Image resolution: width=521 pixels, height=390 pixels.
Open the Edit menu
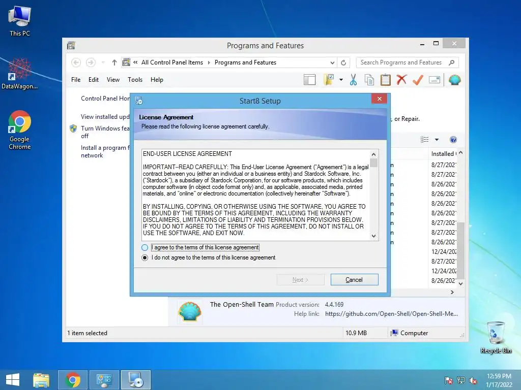coord(94,80)
